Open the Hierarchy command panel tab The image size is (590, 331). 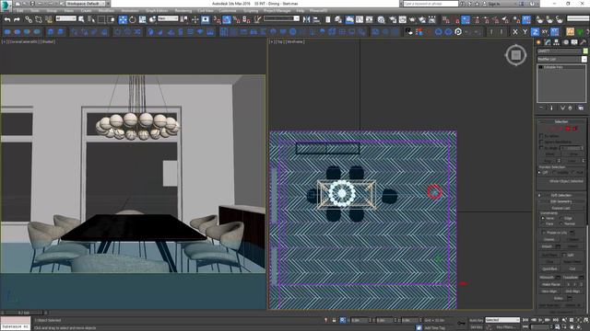(557, 42)
